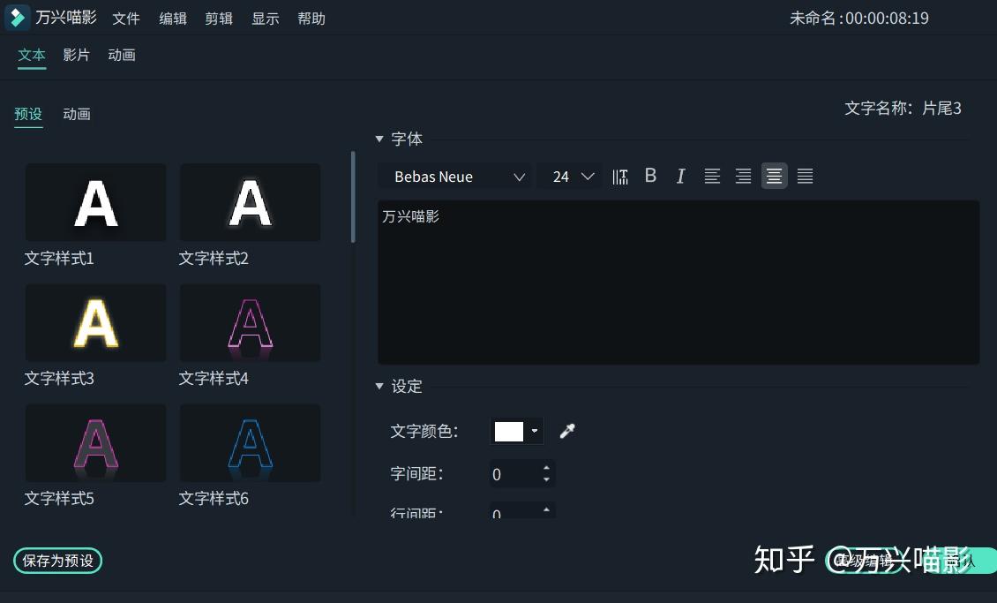The image size is (997, 603).
Task: Apply the blue outline 文字样式6 preset
Action: [250, 442]
